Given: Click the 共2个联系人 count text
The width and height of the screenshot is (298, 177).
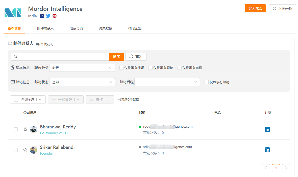Looking at the screenshot, I should coord(44,44).
